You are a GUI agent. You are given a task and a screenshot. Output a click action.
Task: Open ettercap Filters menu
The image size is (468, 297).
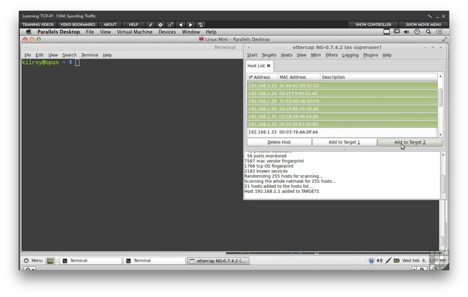331,55
